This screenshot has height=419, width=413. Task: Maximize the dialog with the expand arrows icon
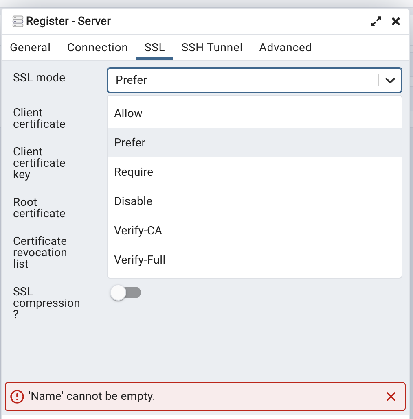click(376, 22)
